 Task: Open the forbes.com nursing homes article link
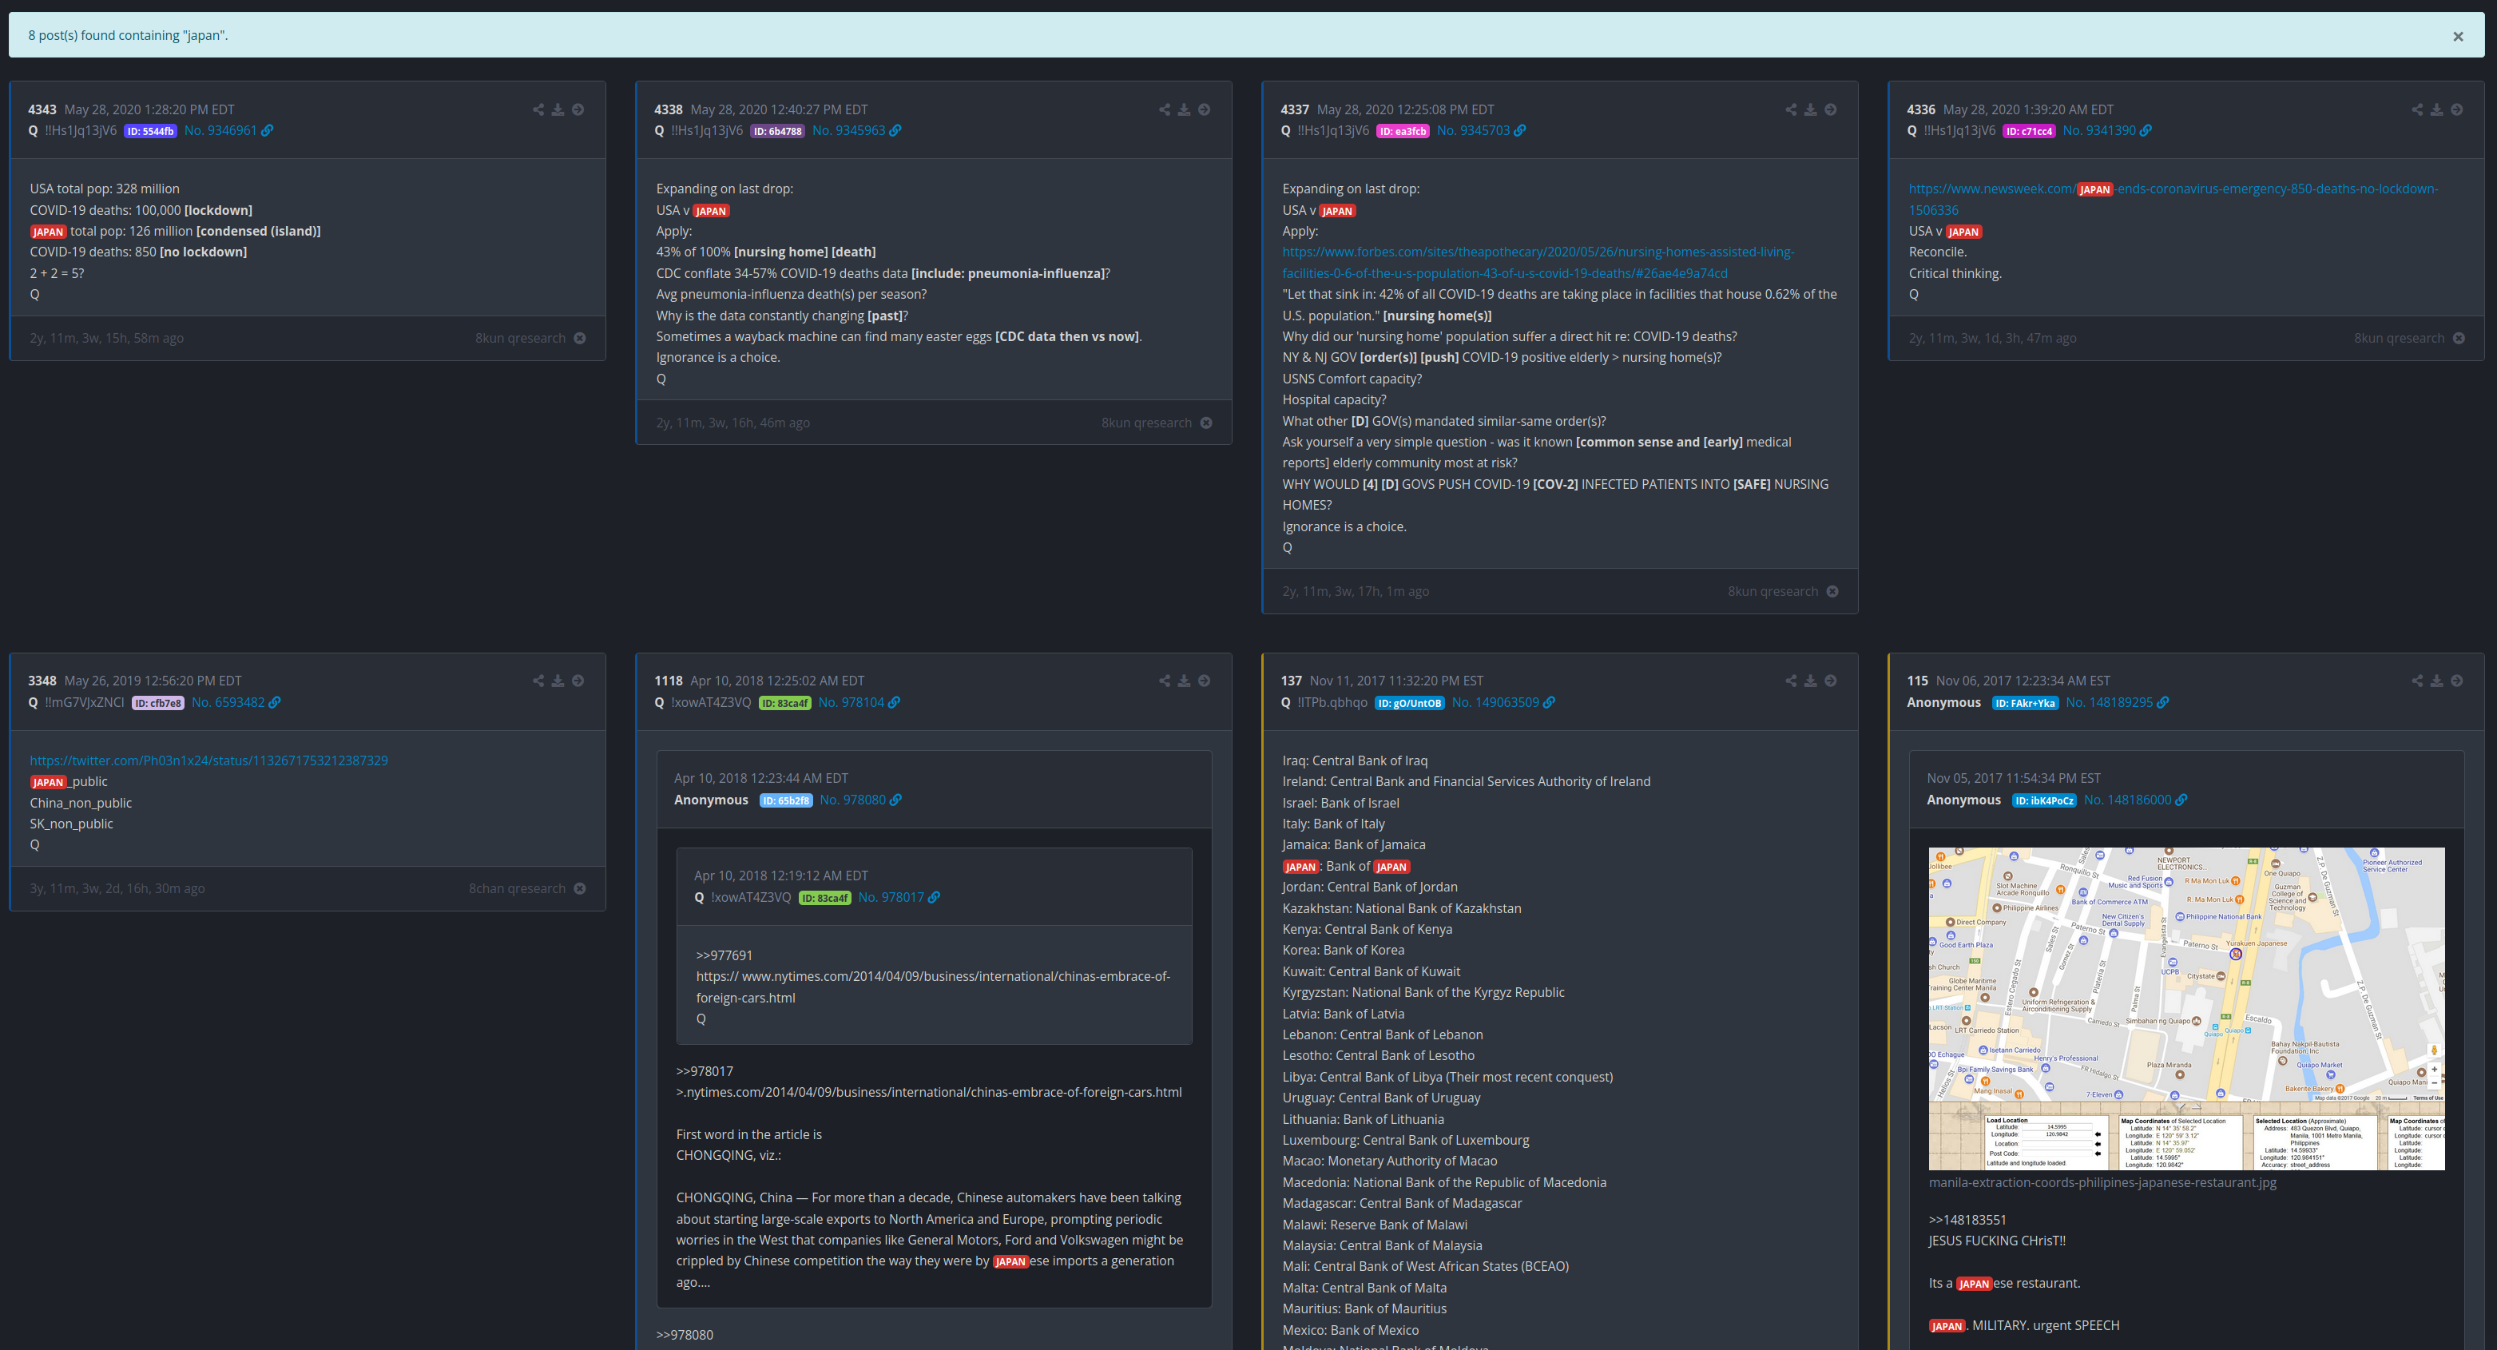tap(1538, 263)
